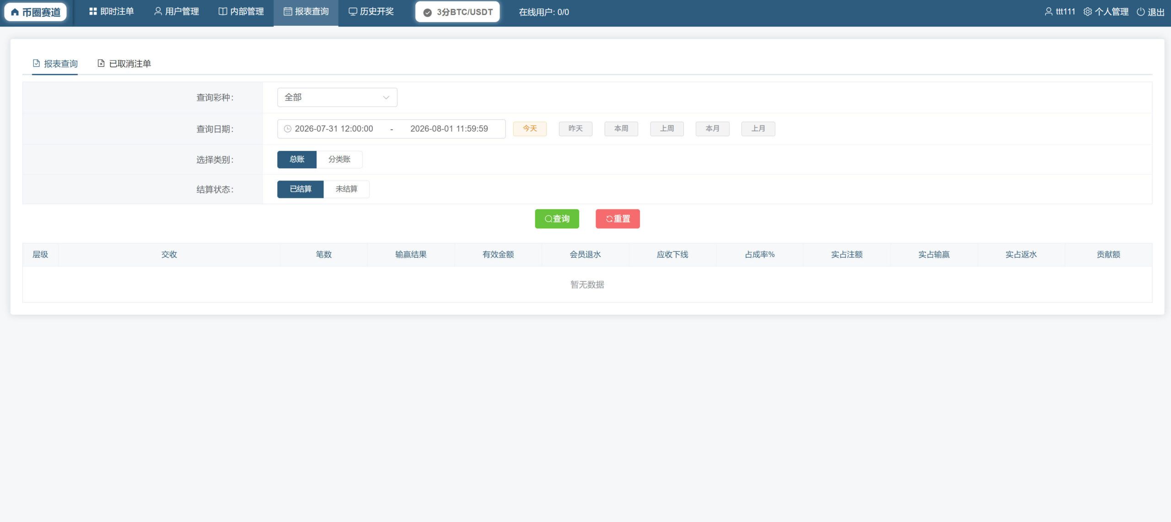
Task: Click the clock icon in date range field
Action: [x=288, y=129]
